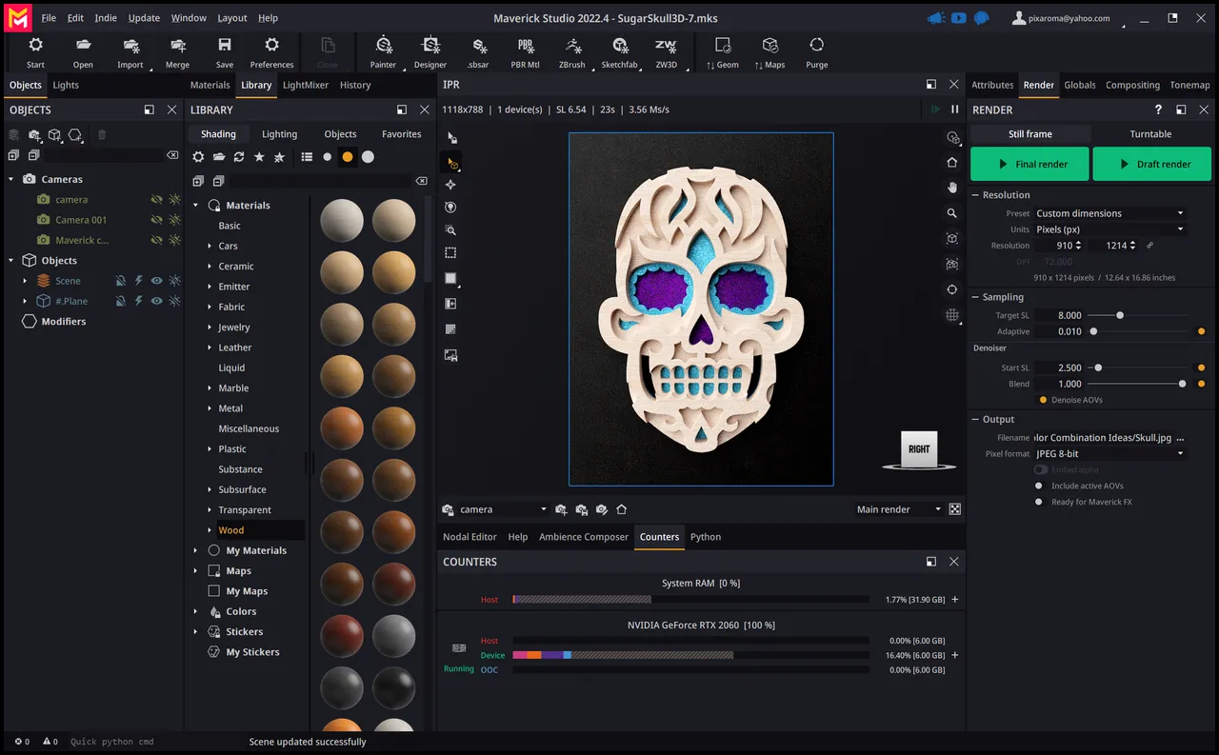This screenshot has height=755, width=1219.
Task: Toggle visibility of Camera 001
Action: (156, 220)
